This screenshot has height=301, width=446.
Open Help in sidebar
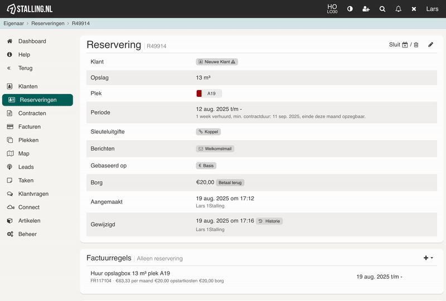[x=24, y=55]
